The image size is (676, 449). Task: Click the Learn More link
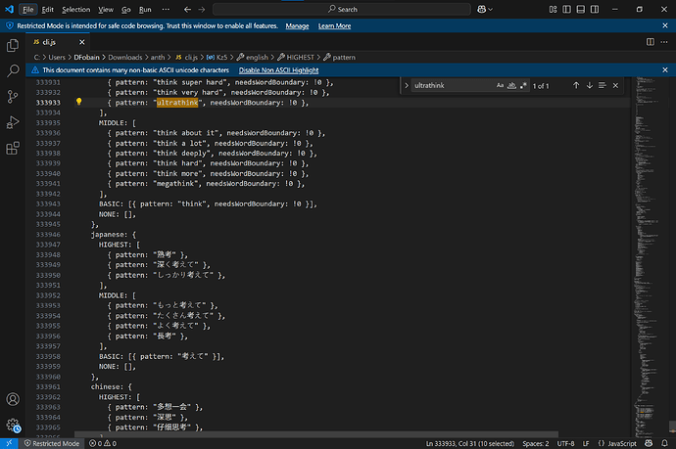334,25
